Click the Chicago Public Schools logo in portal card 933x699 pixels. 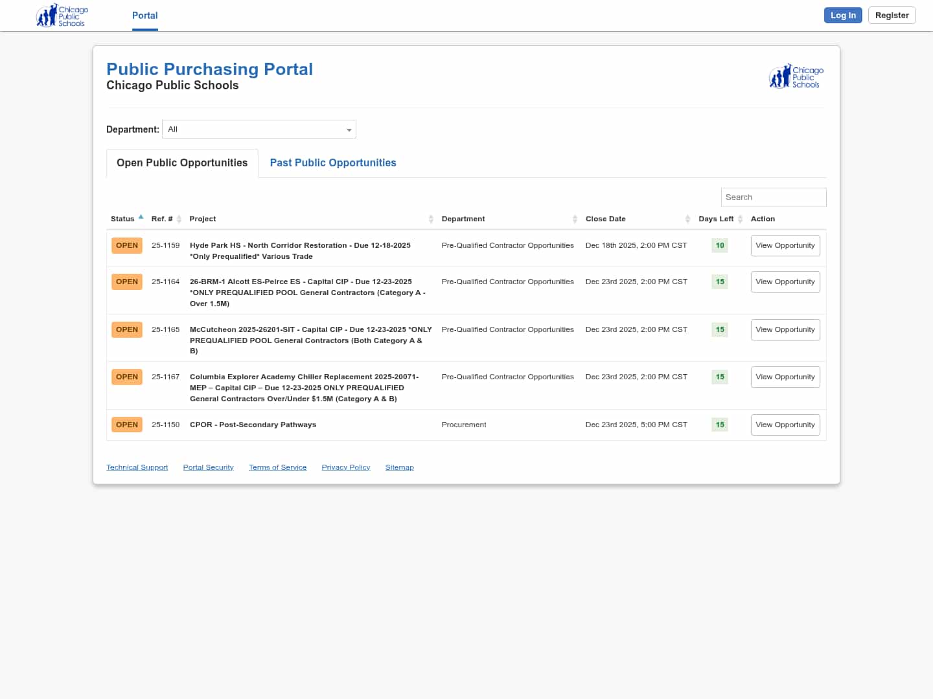(796, 76)
